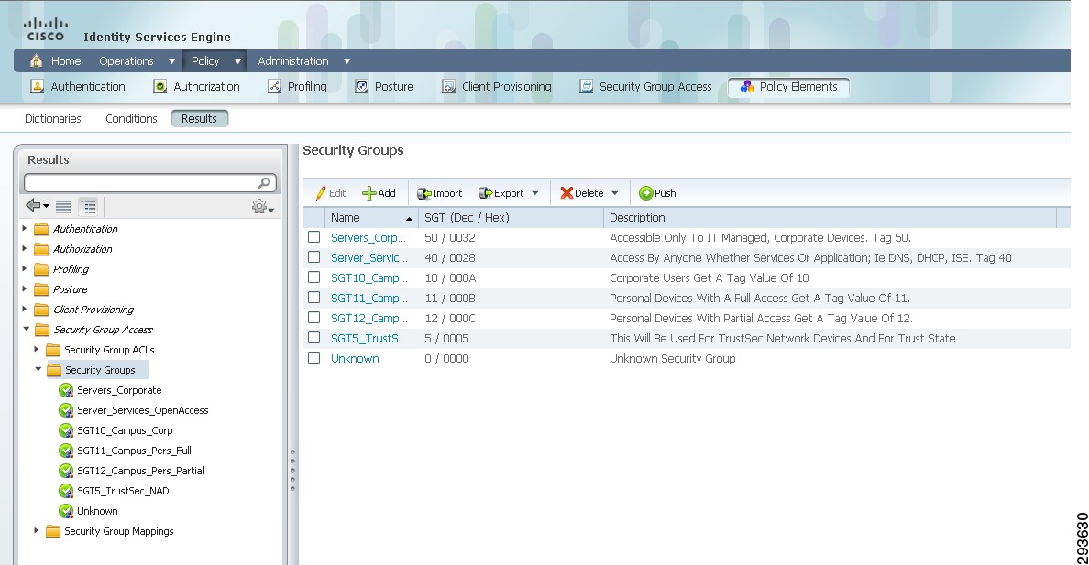Click the Posture tab icon
Screen dimensions: 1089x565
pos(362,87)
